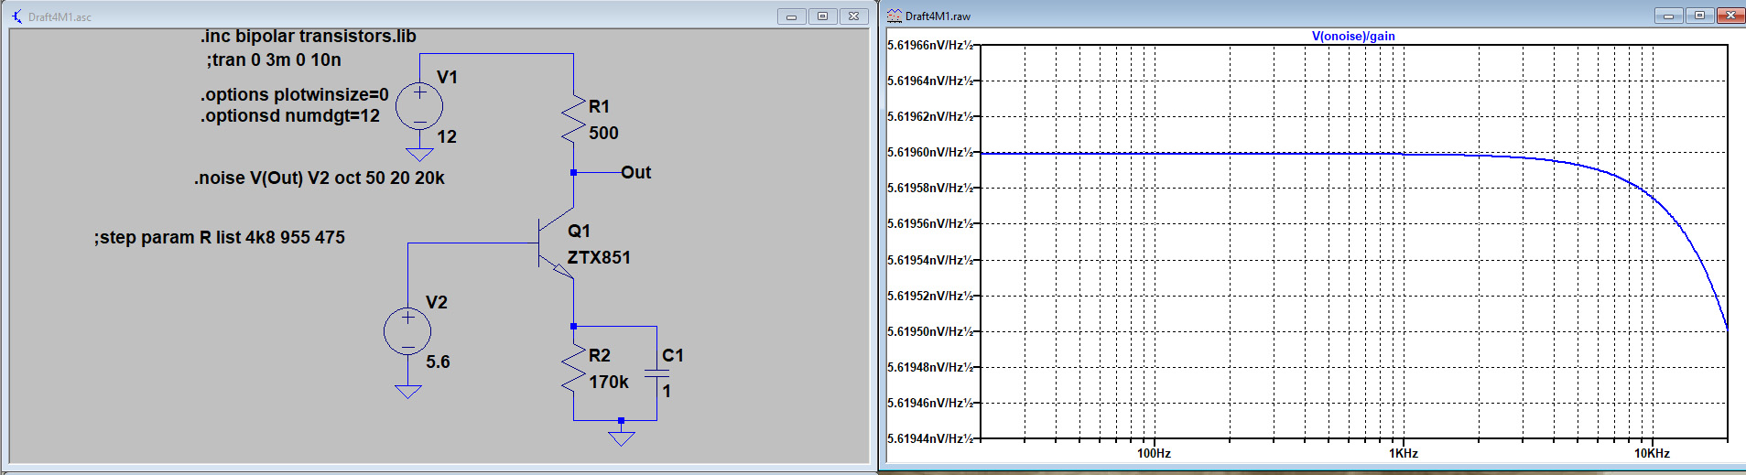The height and width of the screenshot is (475, 1746).
Task: Click the ground symbol under V1
Action: [419, 155]
